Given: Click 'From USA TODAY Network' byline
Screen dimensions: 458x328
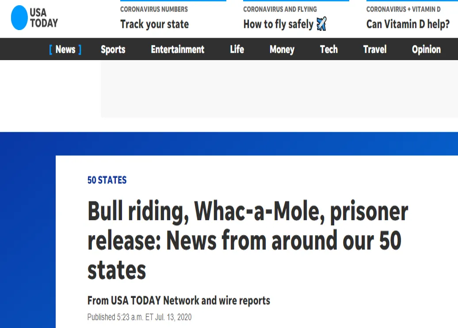Looking at the screenshot, I should [x=179, y=300].
